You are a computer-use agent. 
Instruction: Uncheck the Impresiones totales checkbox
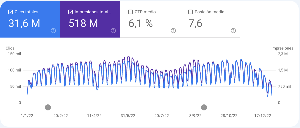click(70, 12)
